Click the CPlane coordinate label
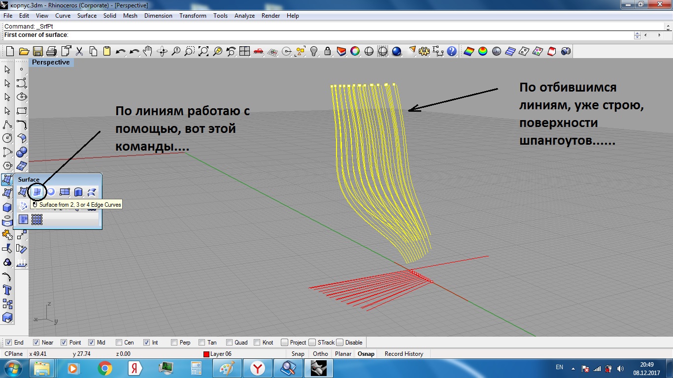Viewport: 673px width, 378px height. (x=13, y=354)
